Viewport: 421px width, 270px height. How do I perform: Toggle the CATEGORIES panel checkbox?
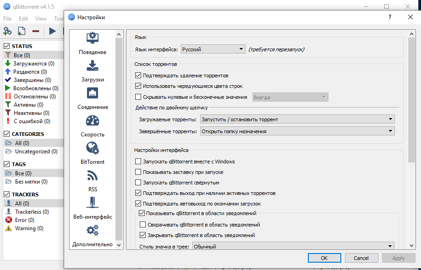click(x=7, y=134)
